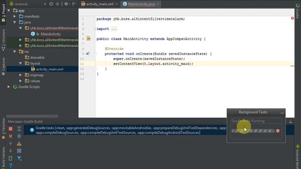The height and width of the screenshot is (169, 301).
Task: Click Expand All icon in Messages toolbar
Action: (19, 129)
